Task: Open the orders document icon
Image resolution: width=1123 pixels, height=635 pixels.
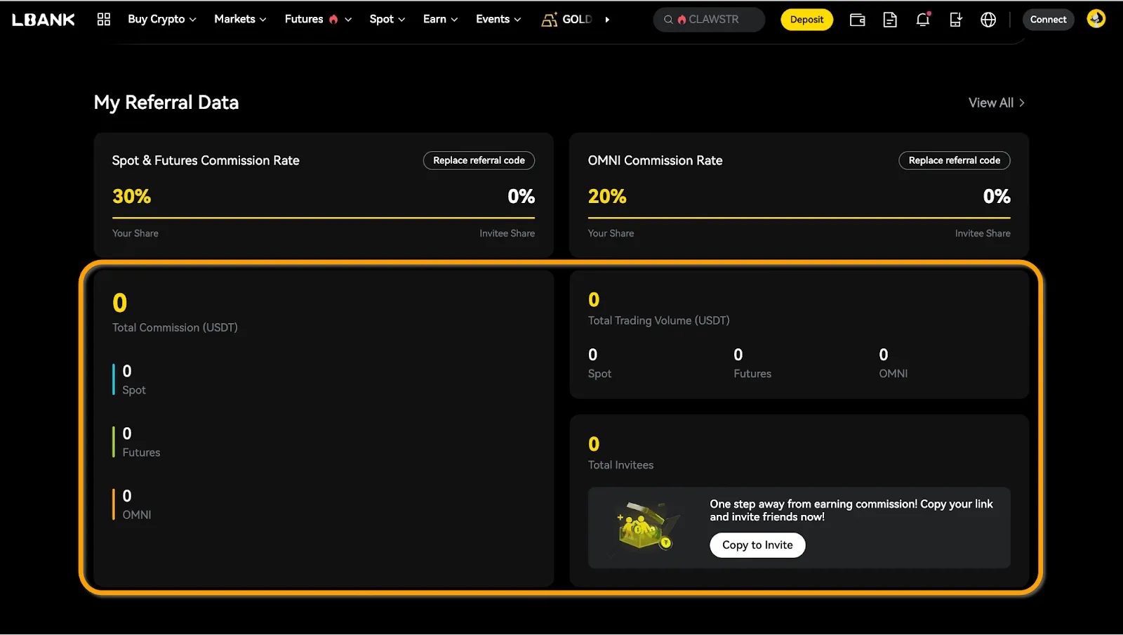Action: point(890,20)
